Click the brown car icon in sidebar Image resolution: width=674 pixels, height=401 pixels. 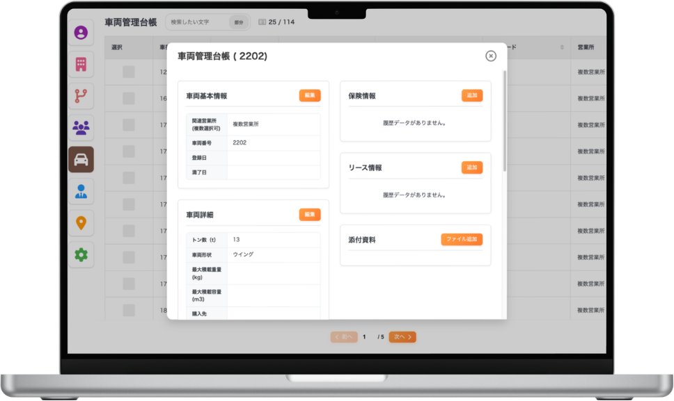tap(81, 160)
